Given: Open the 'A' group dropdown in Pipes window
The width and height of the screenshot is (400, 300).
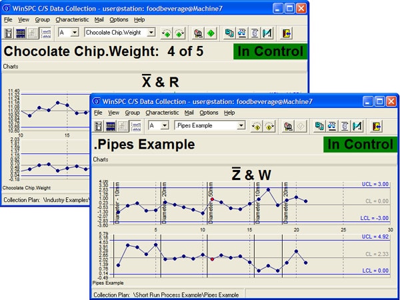Looking at the screenshot, I should [x=165, y=125].
